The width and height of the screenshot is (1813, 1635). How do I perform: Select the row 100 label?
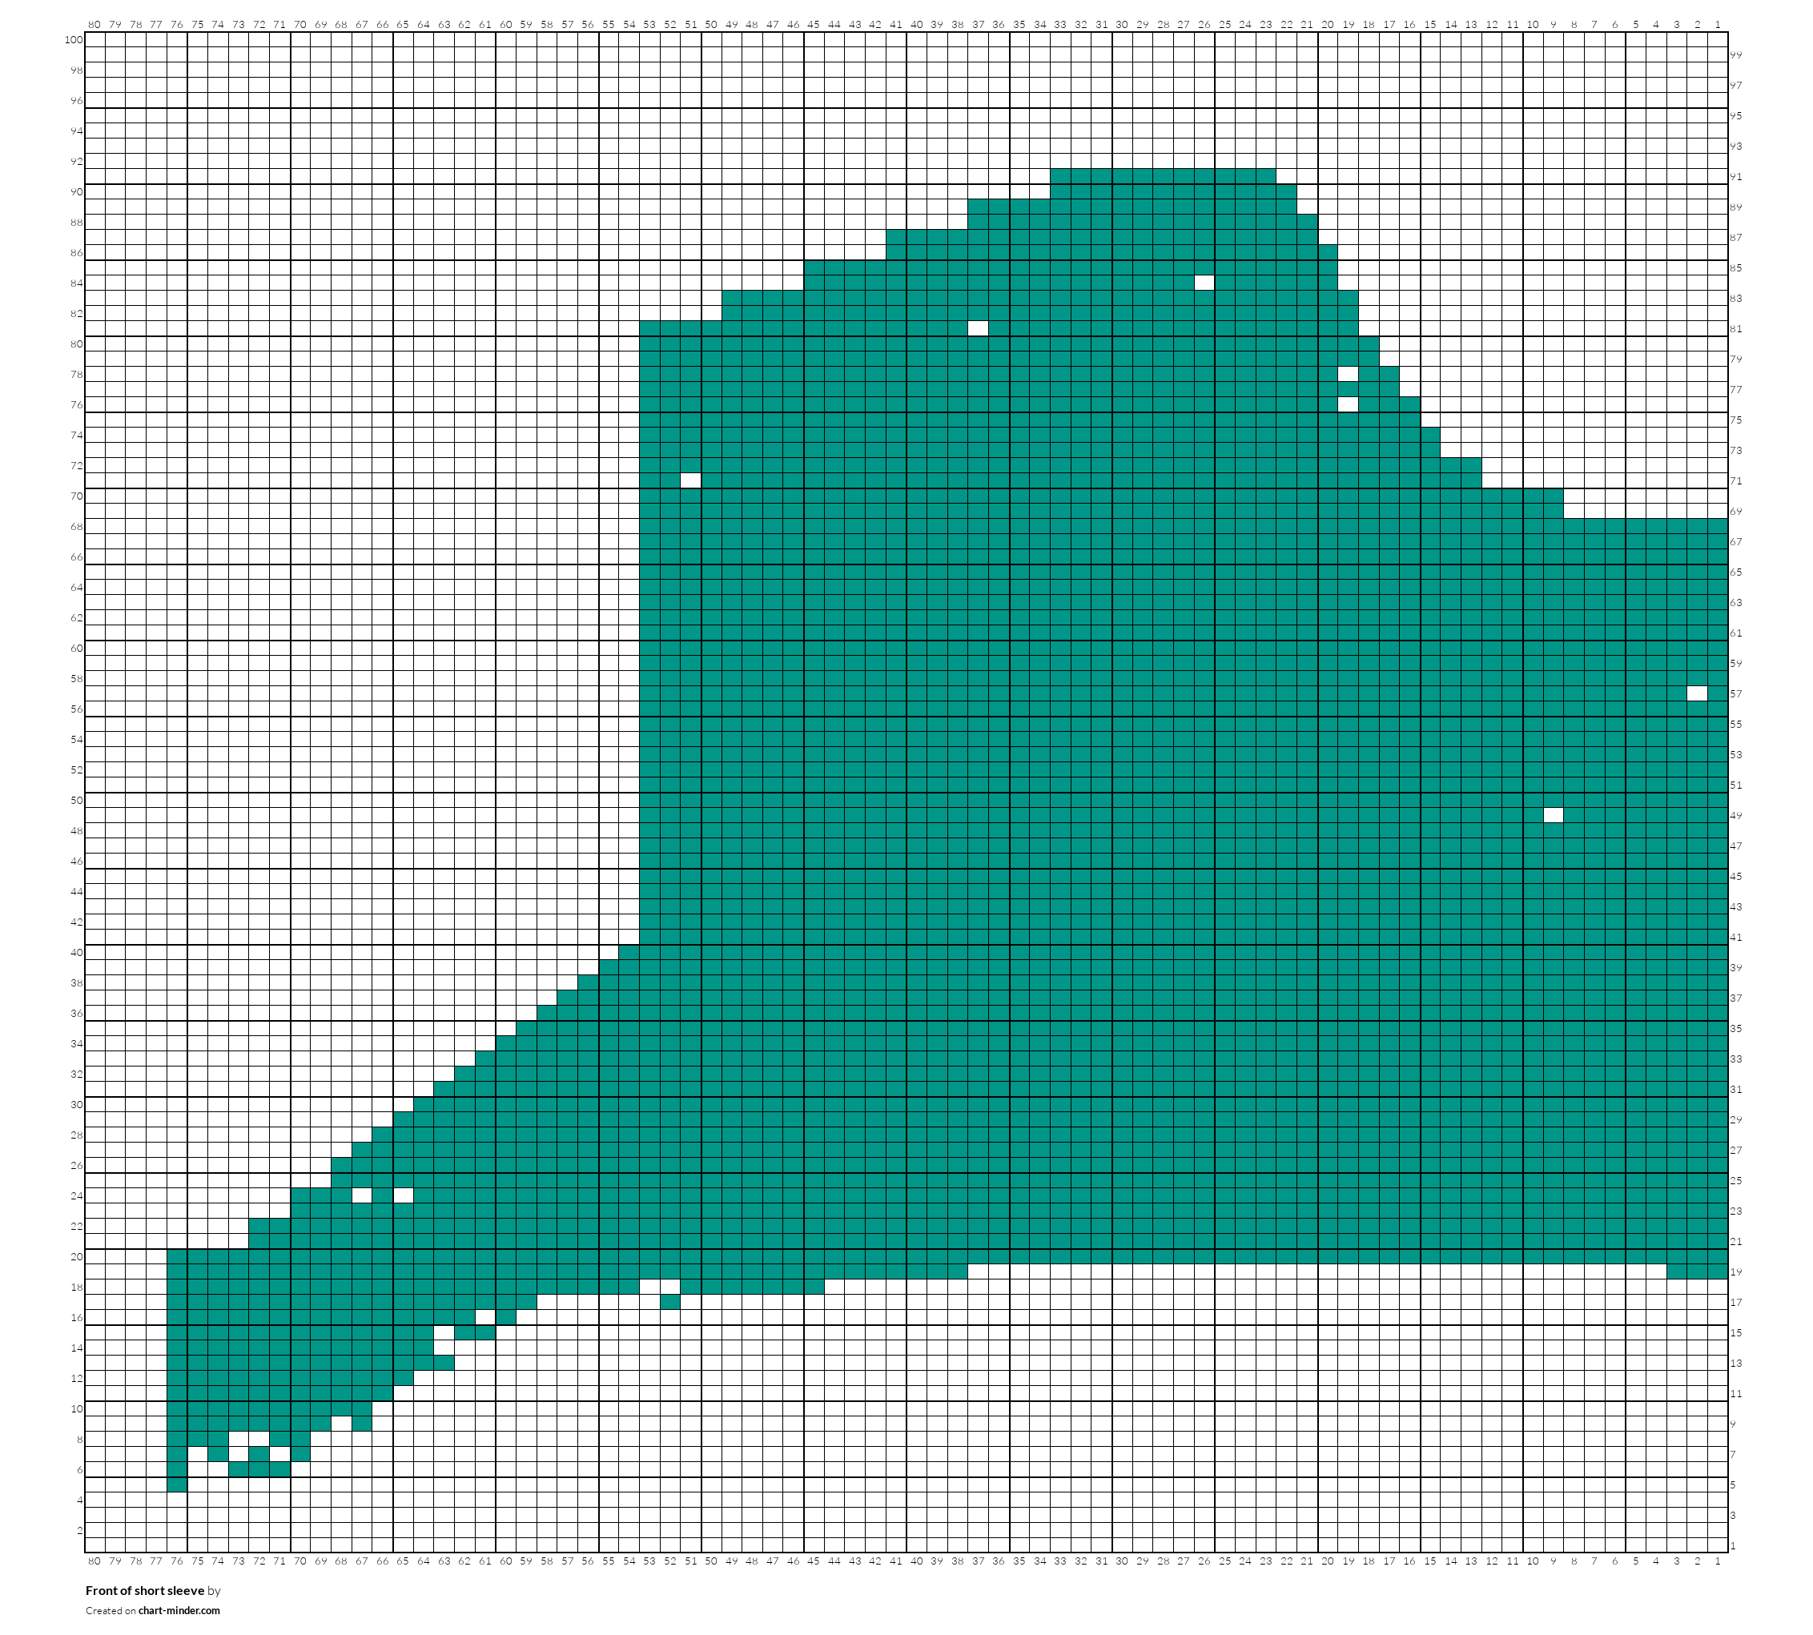coord(74,39)
